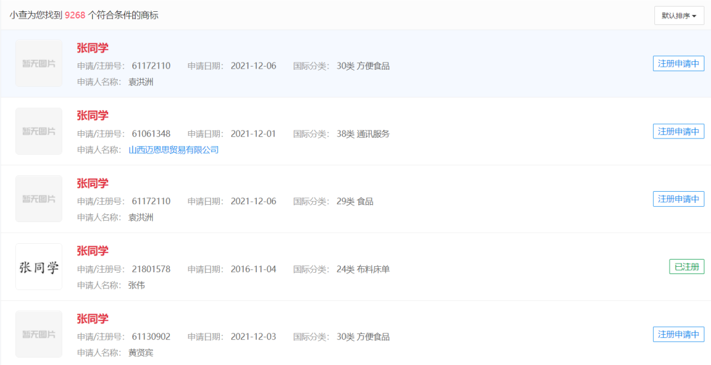Open 张同学 title for 29类 食品
This screenshot has width=711, height=365.
pos(92,183)
